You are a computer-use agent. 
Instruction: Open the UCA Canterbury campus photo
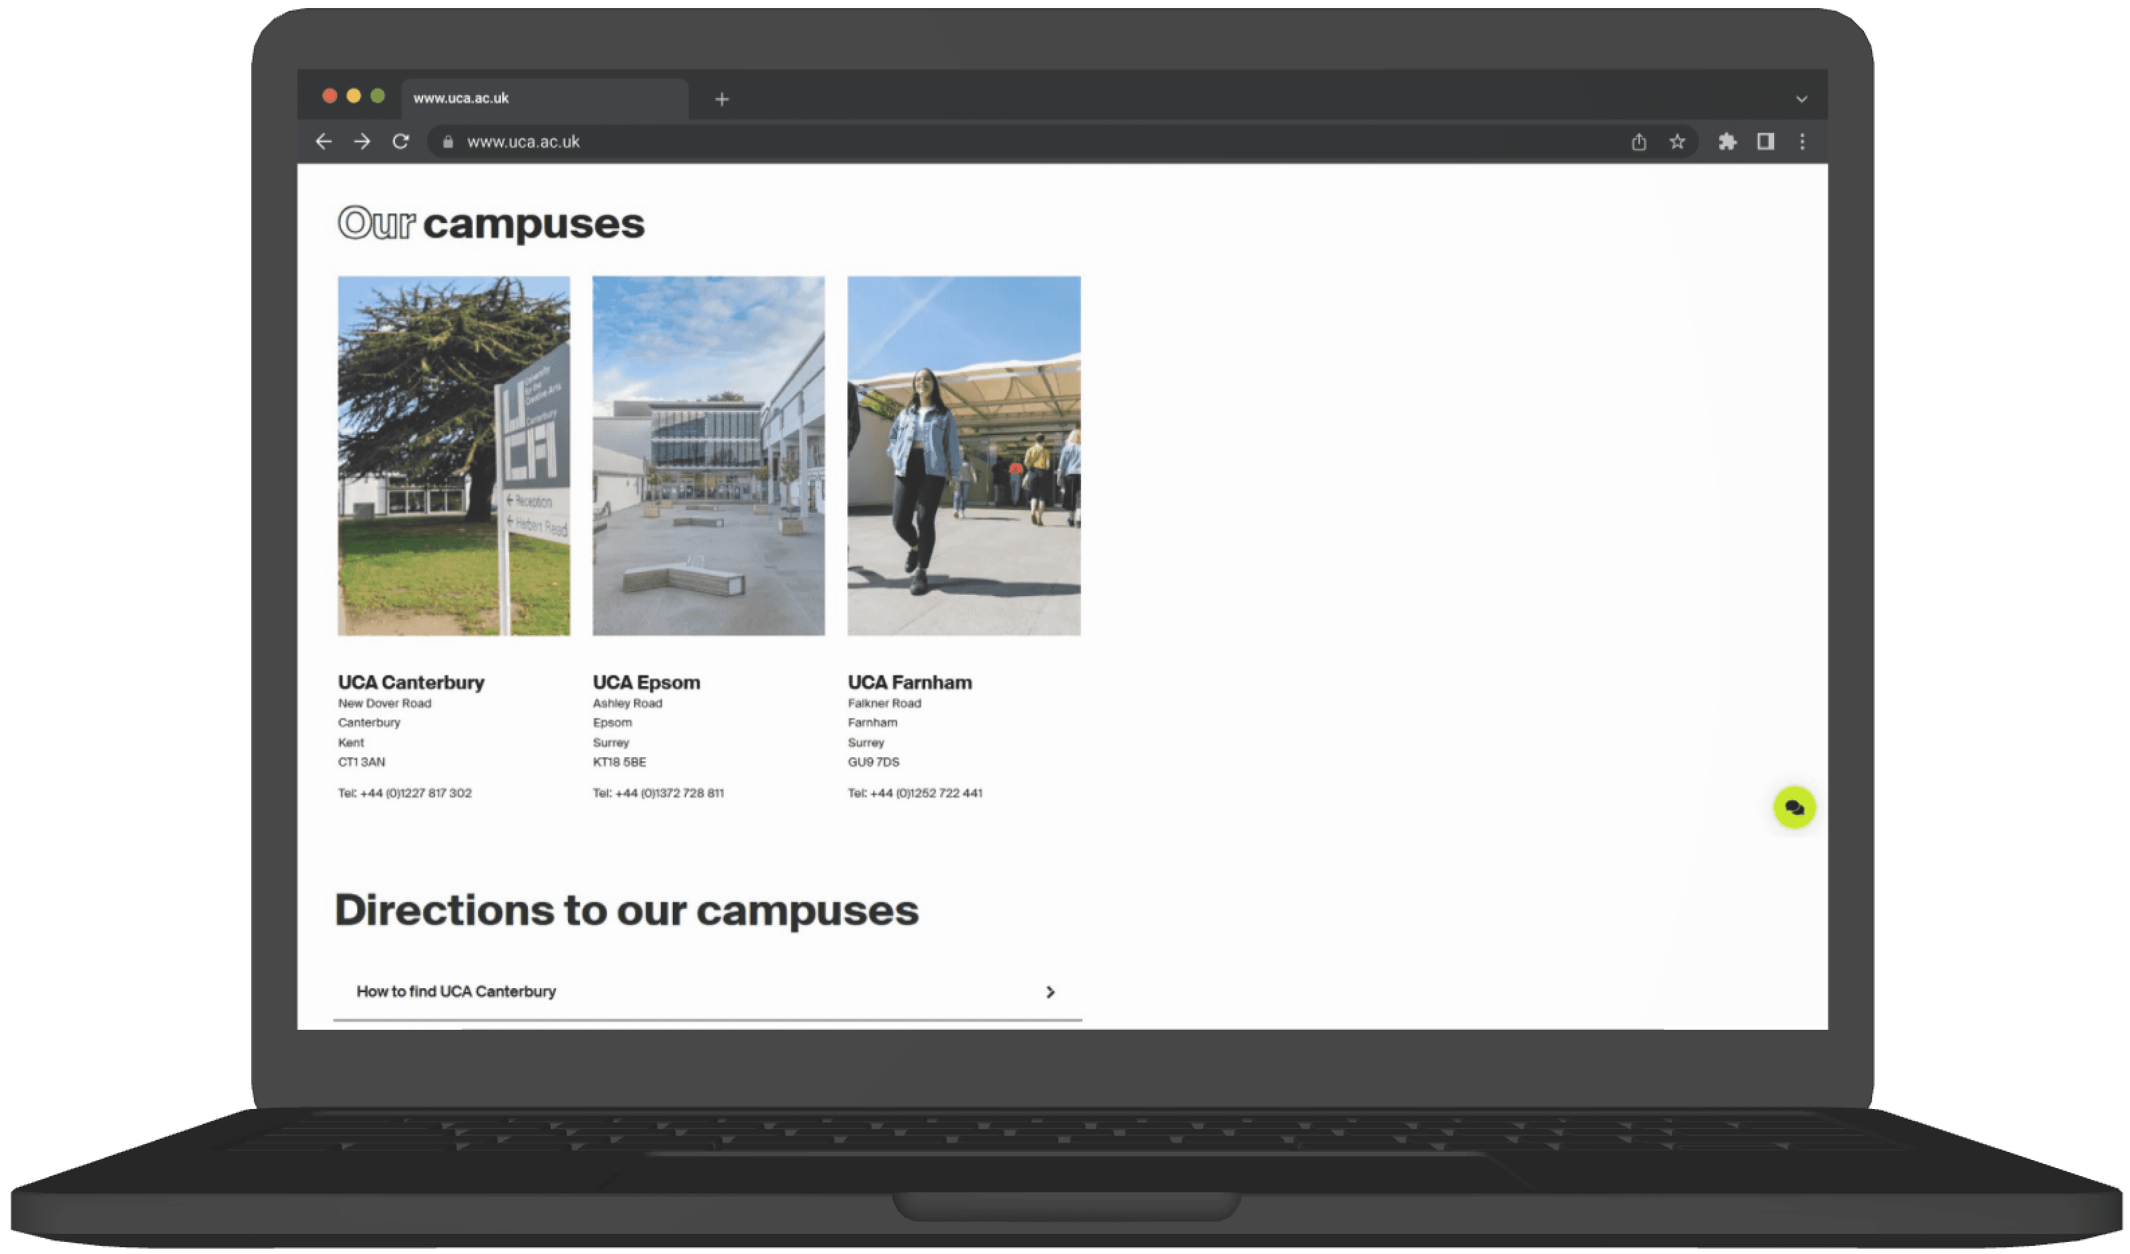[454, 455]
